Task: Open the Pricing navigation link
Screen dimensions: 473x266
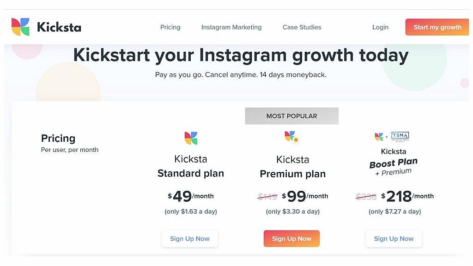Action: [x=170, y=27]
